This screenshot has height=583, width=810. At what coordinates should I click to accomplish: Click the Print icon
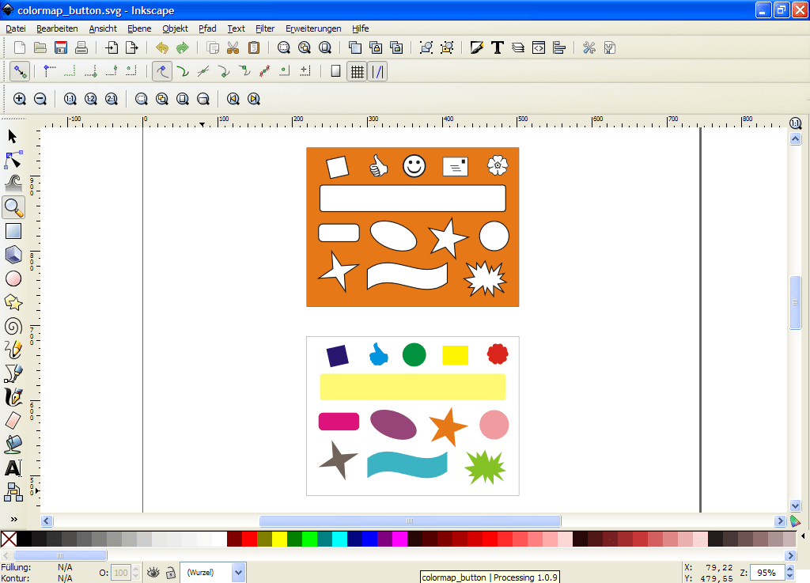click(x=81, y=48)
